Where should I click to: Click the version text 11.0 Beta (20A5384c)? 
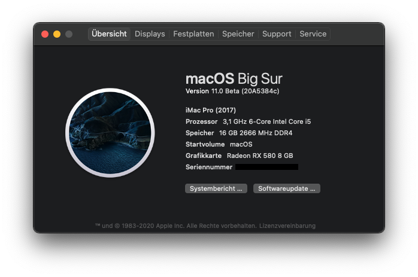click(x=246, y=91)
